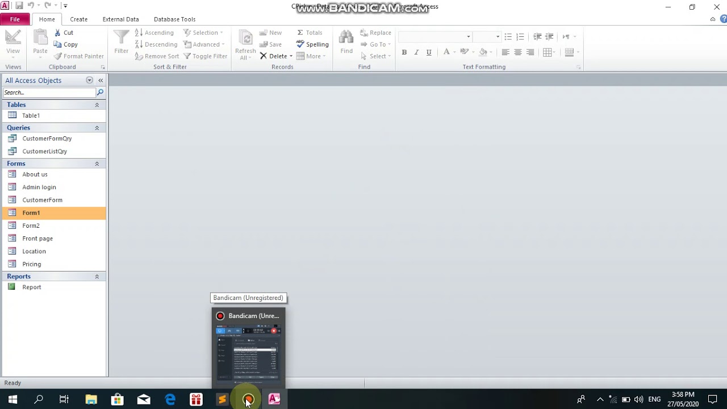Click the search magnifier in navigation pane
This screenshot has height=409, width=727.
[100, 92]
